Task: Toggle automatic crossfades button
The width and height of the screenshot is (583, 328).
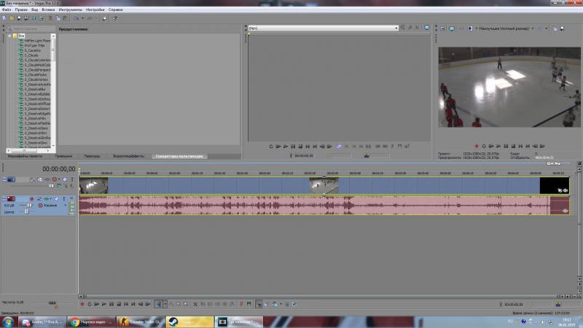Action: 266,304
